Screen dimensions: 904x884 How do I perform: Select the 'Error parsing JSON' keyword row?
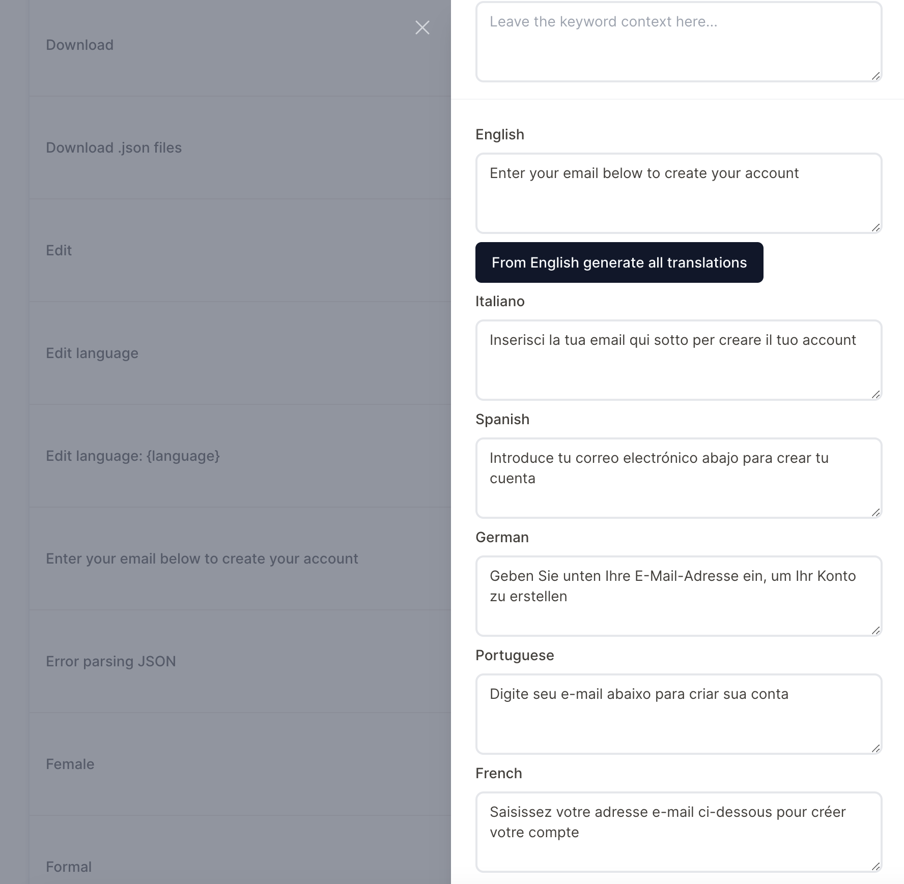pos(240,661)
